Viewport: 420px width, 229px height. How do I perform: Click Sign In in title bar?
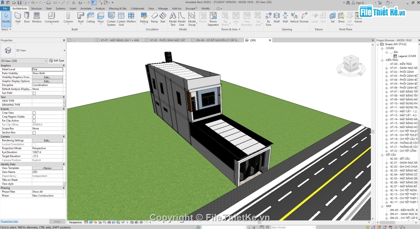pyautogui.click(x=358, y=3)
